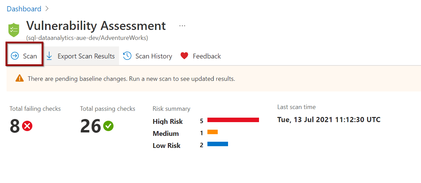Go back to the Dashboard breadcrumb link
This screenshot has width=421, height=183.
(x=24, y=9)
